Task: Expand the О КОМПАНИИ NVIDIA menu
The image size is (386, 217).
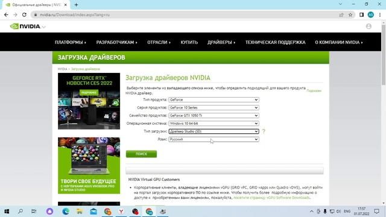Action: [339, 42]
